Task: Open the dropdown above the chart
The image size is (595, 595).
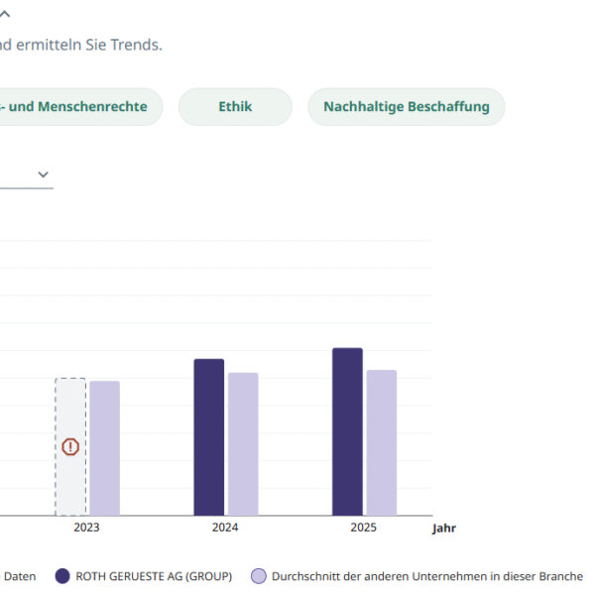Action: point(43,175)
